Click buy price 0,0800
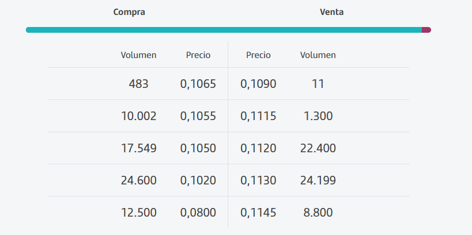The height and width of the screenshot is (235, 472). (x=198, y=213)
